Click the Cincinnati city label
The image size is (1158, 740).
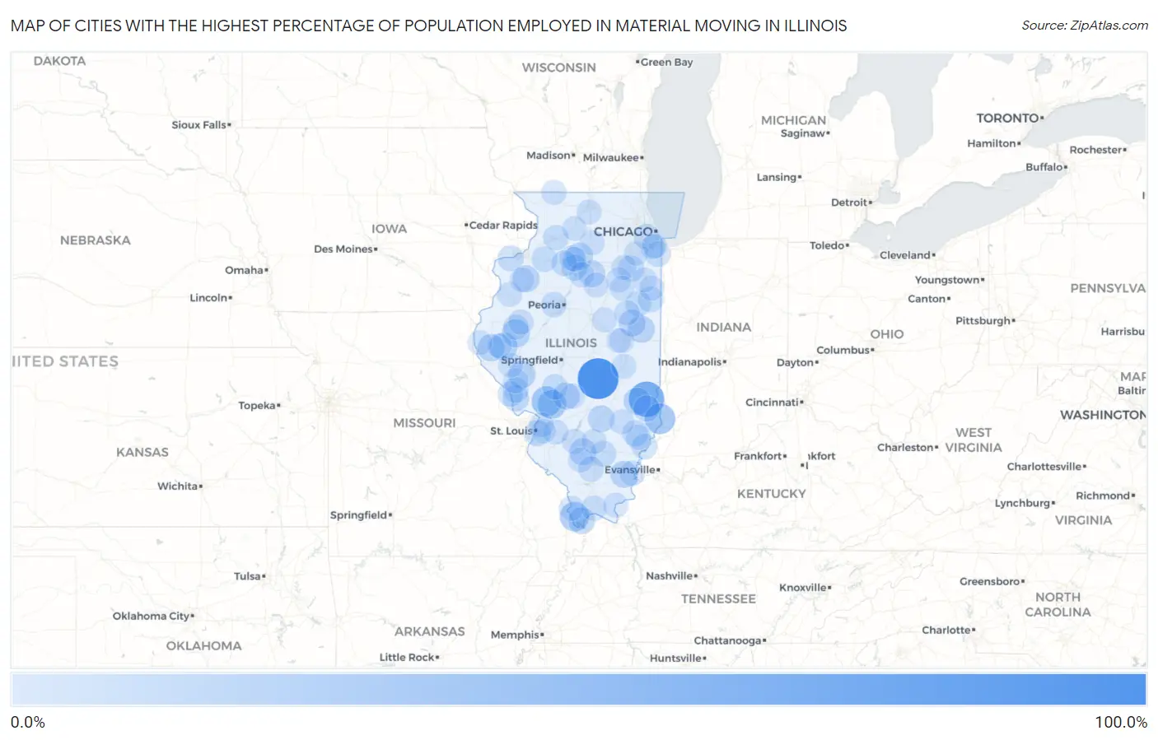773,402
